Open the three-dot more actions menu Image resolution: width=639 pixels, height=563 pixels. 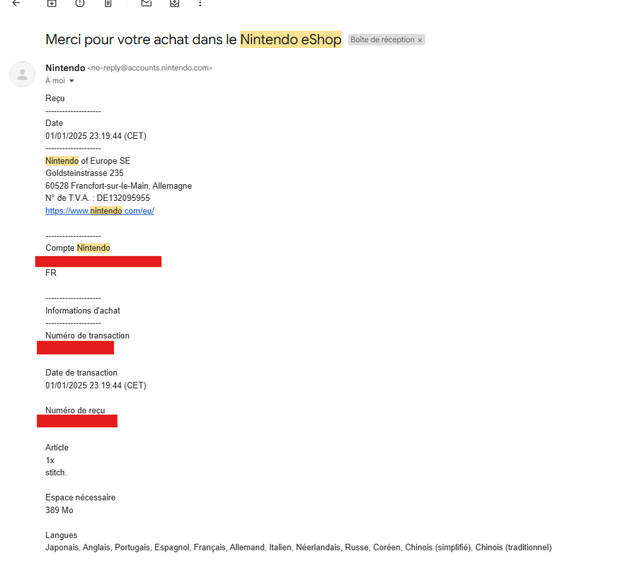click(x=200, y=3)
